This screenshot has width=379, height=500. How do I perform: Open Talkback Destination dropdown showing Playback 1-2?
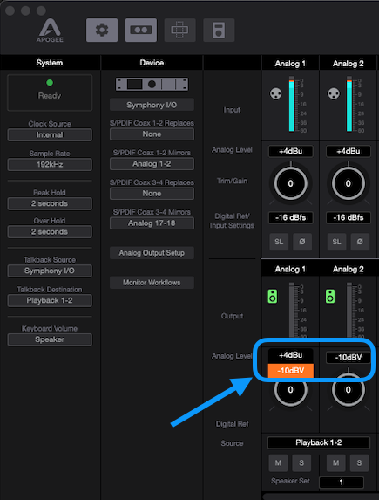click(x=50, y=300)
